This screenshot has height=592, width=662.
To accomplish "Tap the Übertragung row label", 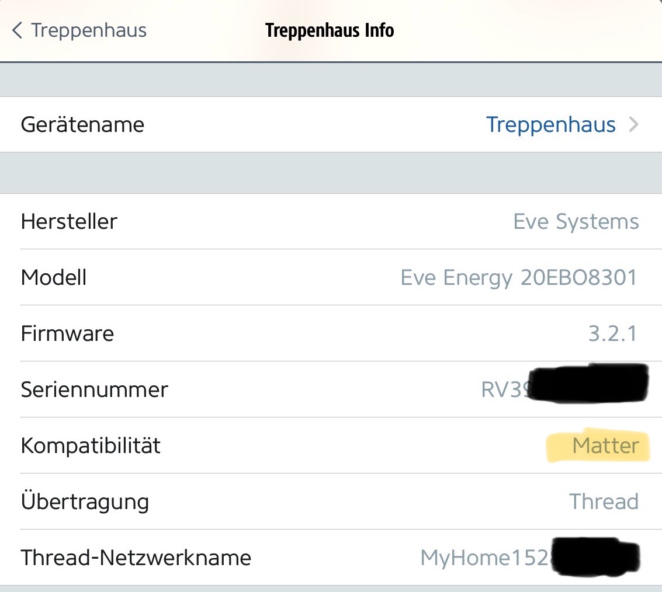I will tap(85, 502).
